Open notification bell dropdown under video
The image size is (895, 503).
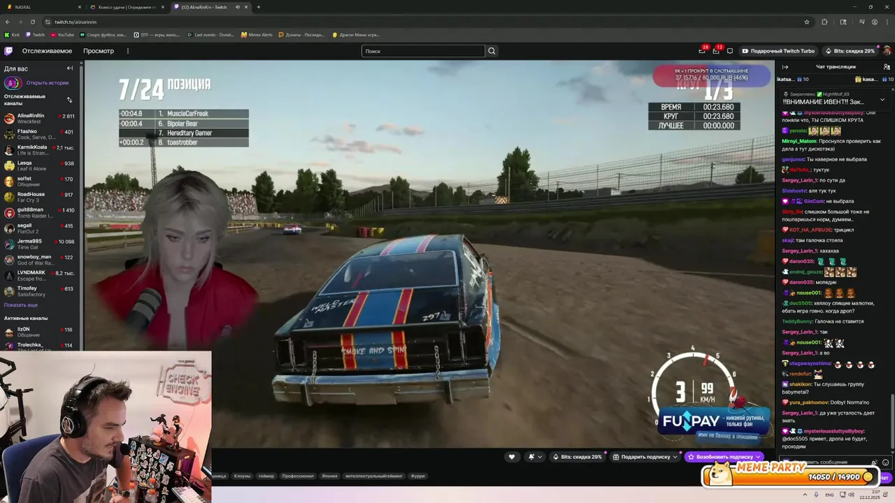pyautogui.click(x=535, y=457)
